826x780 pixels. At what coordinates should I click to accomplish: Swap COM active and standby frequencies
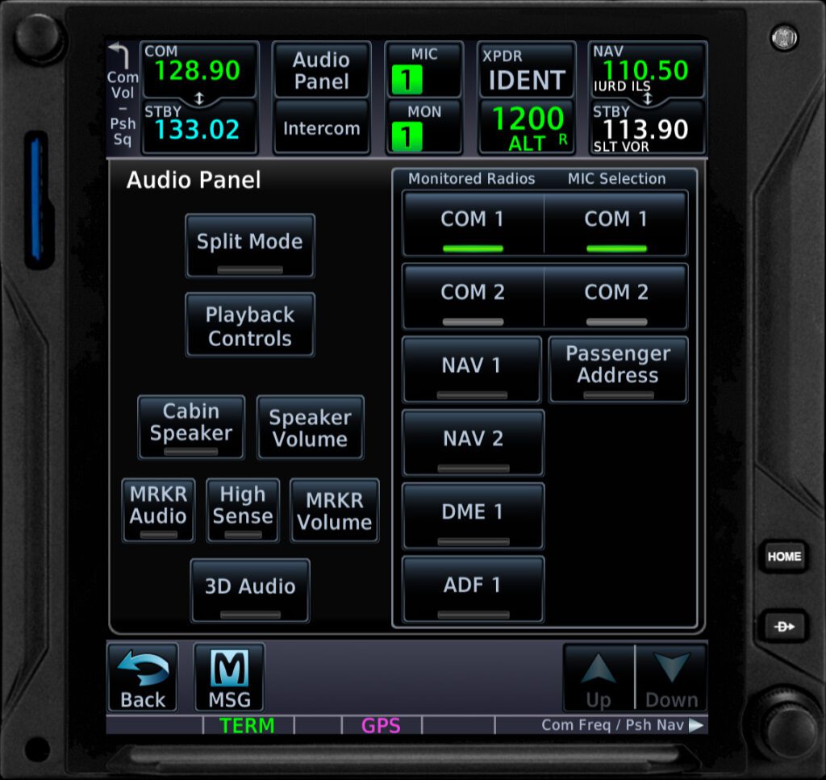199,98
